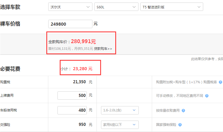Click the 选择车款 heading
The image size is (223, 132).
[10, 7]
